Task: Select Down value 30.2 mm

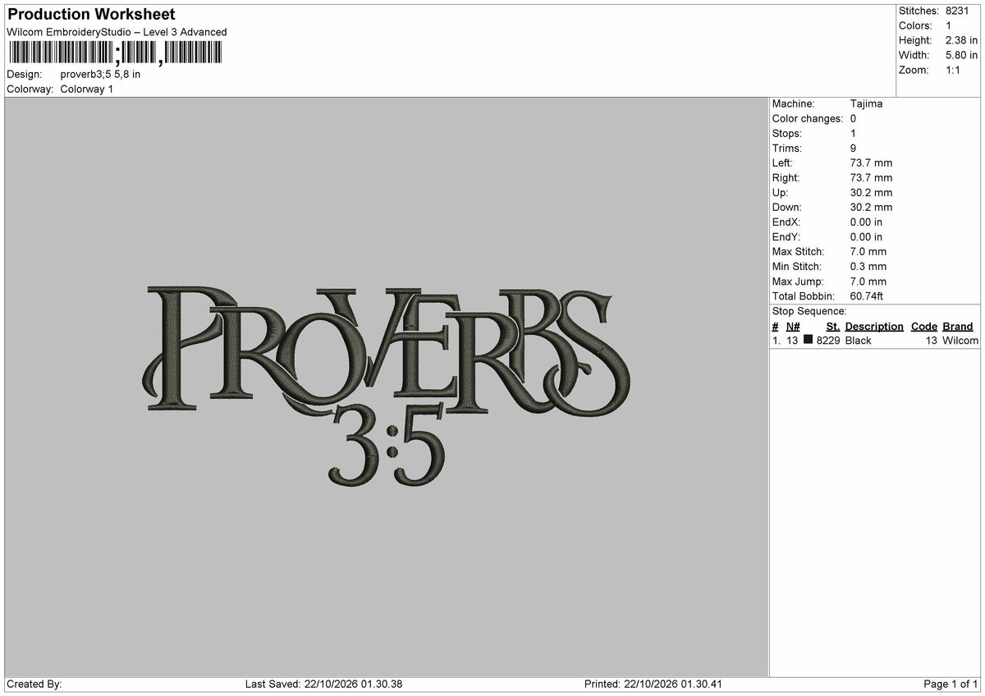Action: (x=872, y=208)
